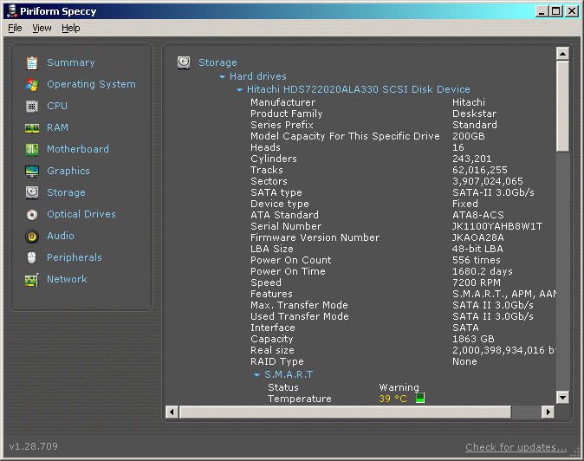
Task: Click the 39 °C temperature reading
Action: [393, 399]
